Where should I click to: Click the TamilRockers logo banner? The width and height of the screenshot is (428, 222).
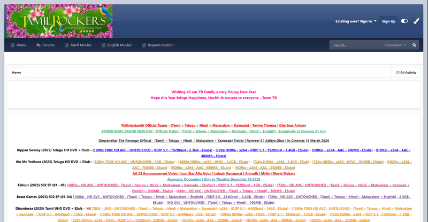59,21
